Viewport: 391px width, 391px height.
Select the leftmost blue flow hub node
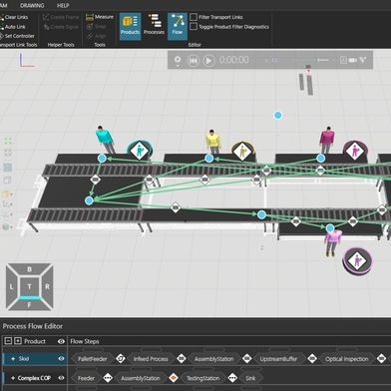coord(89,200)
